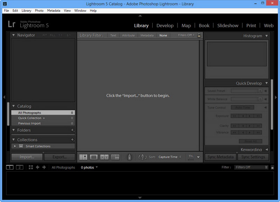Expand the Smart Collections tree item
Image resolution: width=280 pixels, height=202 pixels.
point(15,146)
